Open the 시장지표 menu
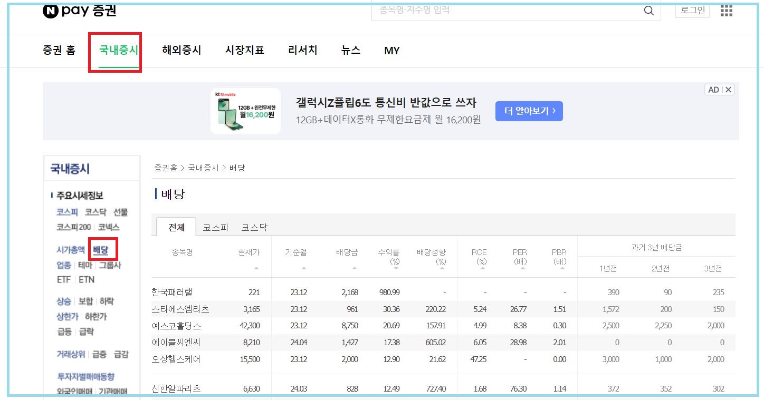 point(244,50)
